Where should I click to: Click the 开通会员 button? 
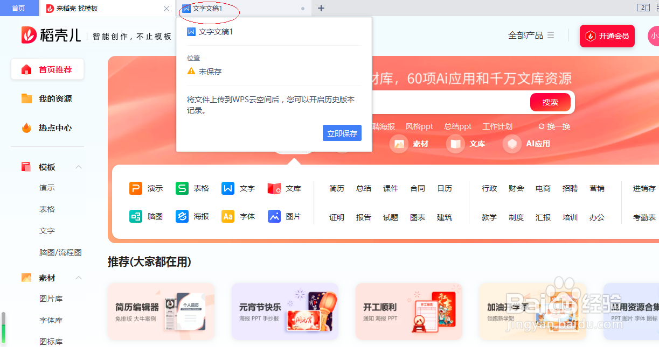pyautogui.click(x=607, y=36)
